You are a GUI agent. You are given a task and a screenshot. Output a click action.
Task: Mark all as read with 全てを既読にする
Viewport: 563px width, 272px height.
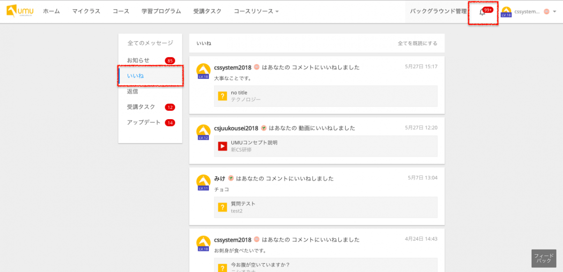point(417,43)
